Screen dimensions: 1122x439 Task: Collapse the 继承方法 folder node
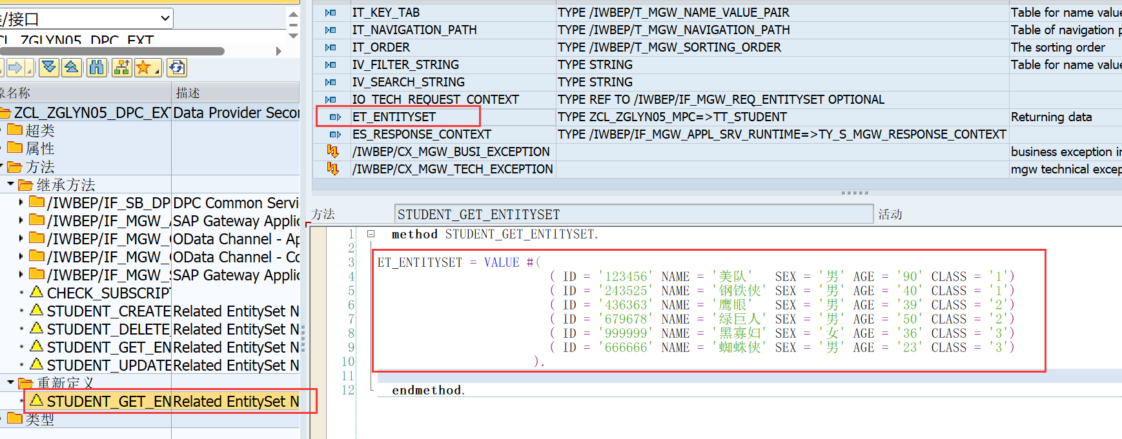point(11,184)
